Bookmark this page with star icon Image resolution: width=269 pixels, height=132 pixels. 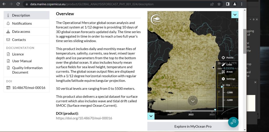pyautogui.click(x=219, y=4)
